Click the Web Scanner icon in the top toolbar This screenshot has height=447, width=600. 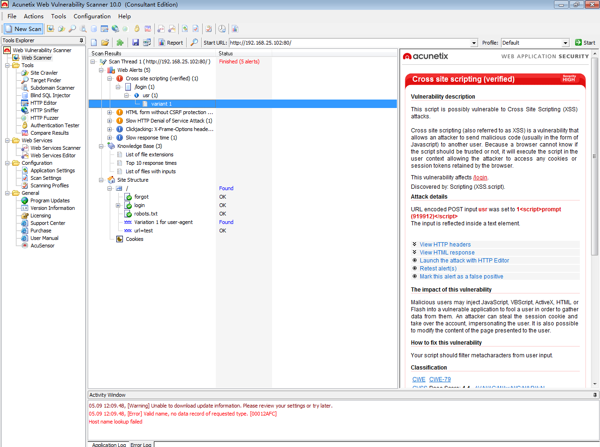(x=50, y=29)
